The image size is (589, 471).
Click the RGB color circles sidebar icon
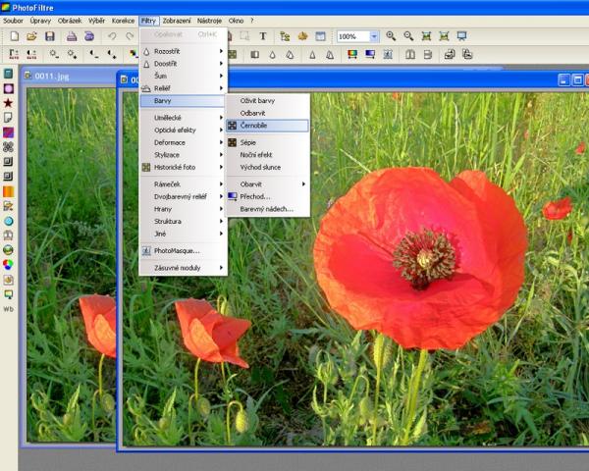click(x=8, y=265)
